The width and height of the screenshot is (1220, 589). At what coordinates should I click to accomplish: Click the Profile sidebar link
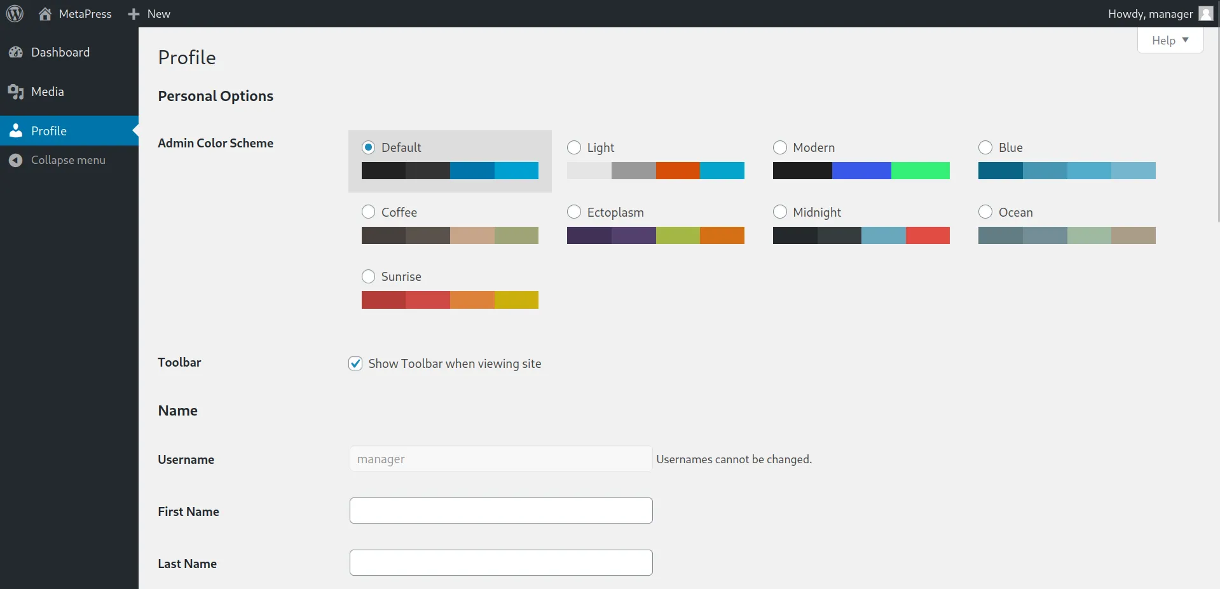pyautogui.click(x=49, y=130)
